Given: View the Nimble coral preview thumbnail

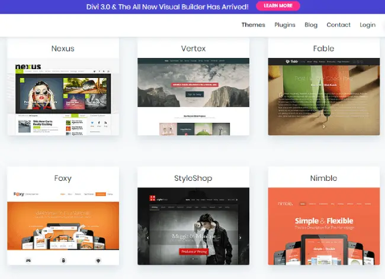Looking at the screenshot, I should (324, 226).
